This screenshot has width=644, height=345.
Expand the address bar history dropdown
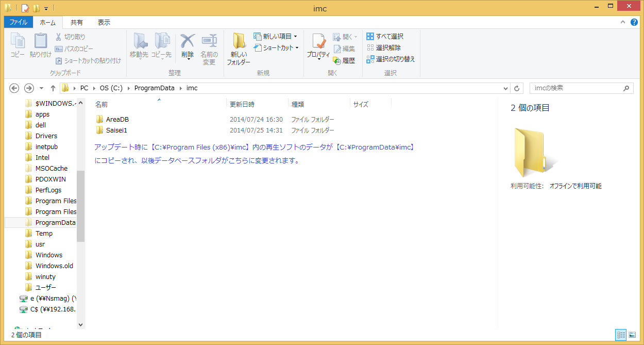click(505, 88)
